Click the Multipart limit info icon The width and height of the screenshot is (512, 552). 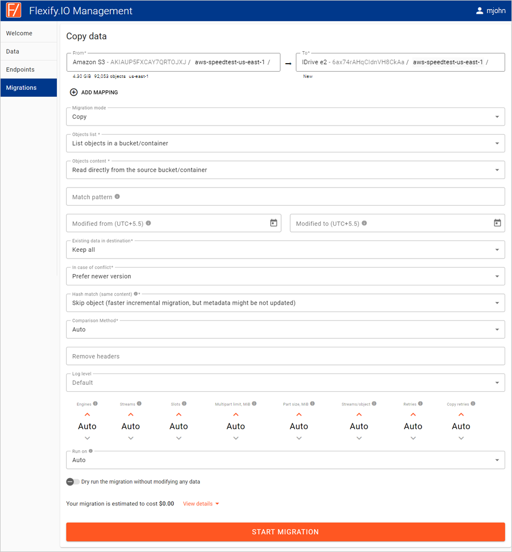254,404
